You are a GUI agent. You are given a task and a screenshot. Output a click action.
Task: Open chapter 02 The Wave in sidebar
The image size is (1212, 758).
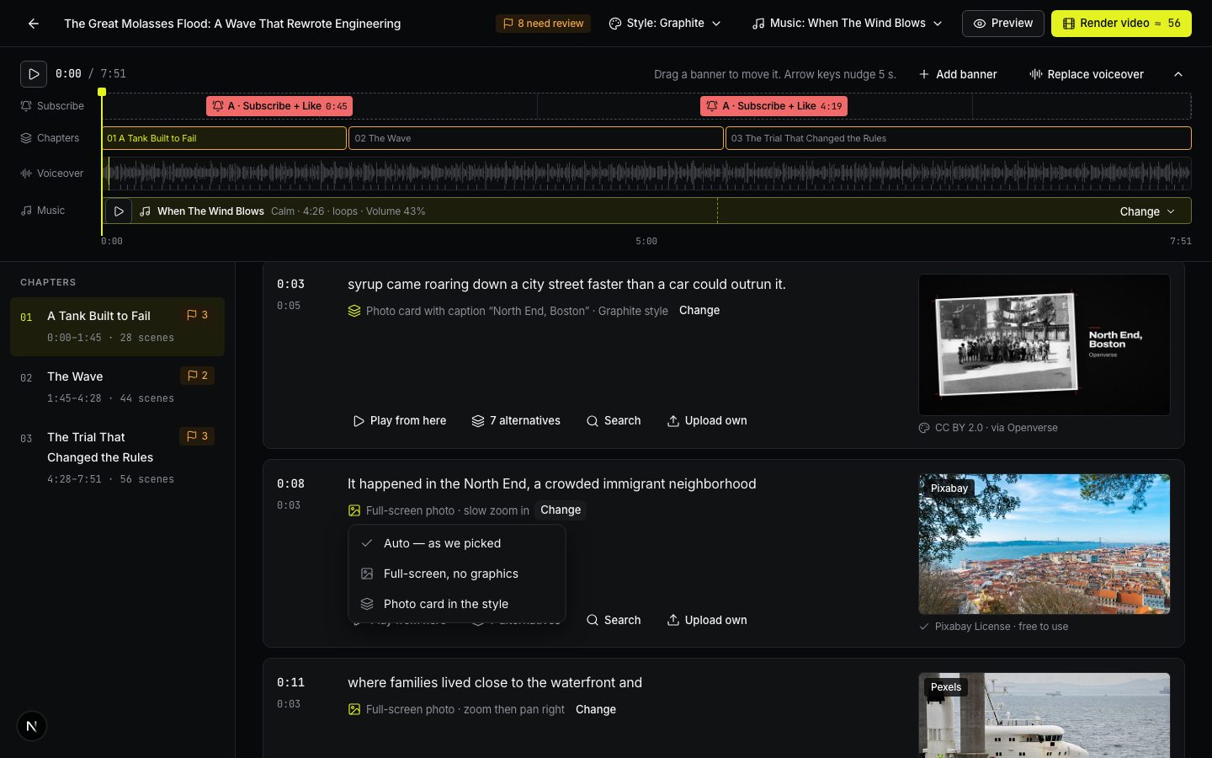(x=117, y=387)
